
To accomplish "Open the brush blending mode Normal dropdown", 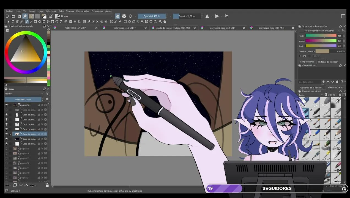I will coord(87,16).
